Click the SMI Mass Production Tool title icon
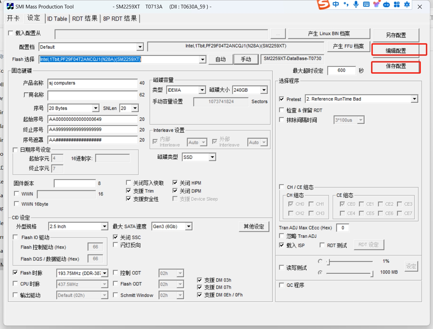 [x=10, y=6]
